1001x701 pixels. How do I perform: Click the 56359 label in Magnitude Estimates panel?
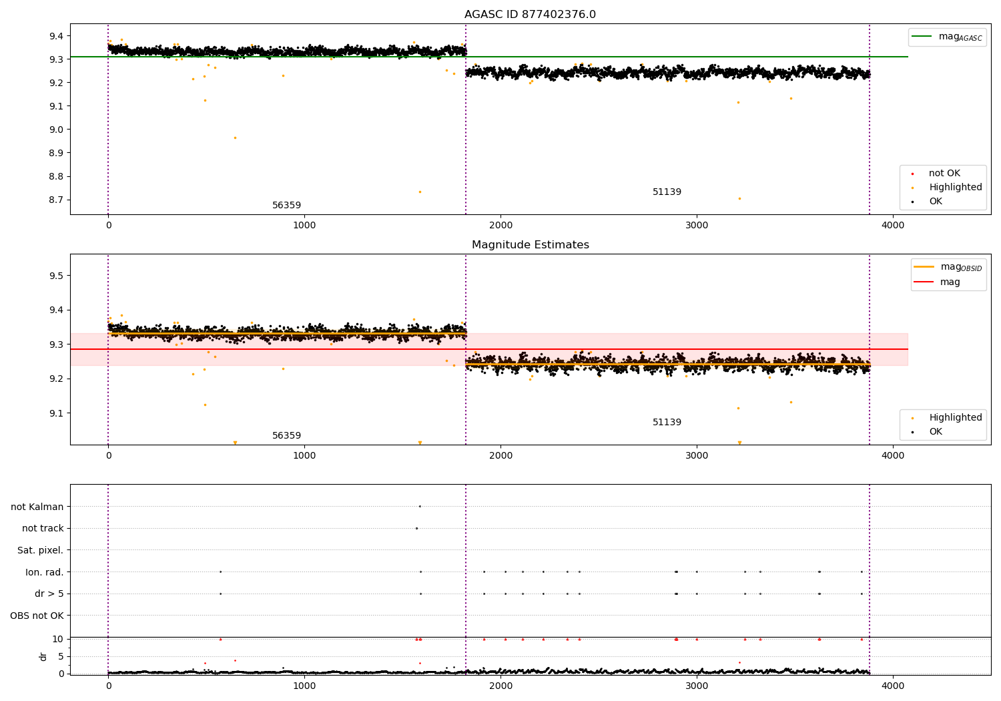286,436
